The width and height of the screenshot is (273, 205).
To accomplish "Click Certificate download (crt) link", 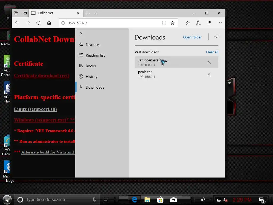I will click(42, 76).
